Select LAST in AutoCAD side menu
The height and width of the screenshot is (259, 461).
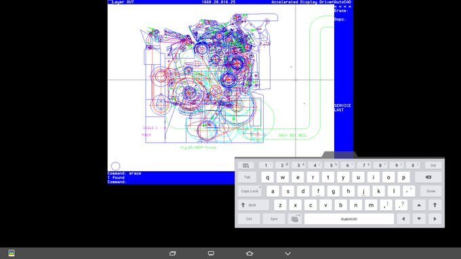tap(339, 110)
